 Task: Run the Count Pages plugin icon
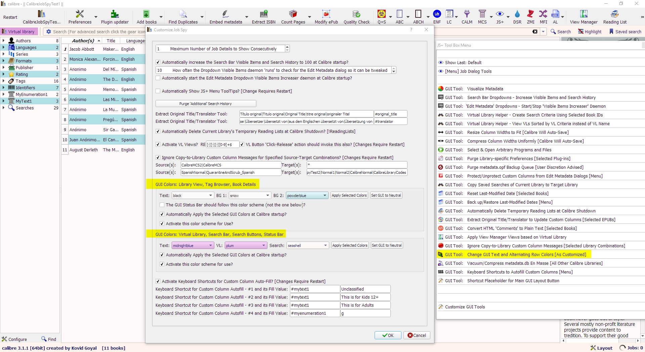(293, 17)
